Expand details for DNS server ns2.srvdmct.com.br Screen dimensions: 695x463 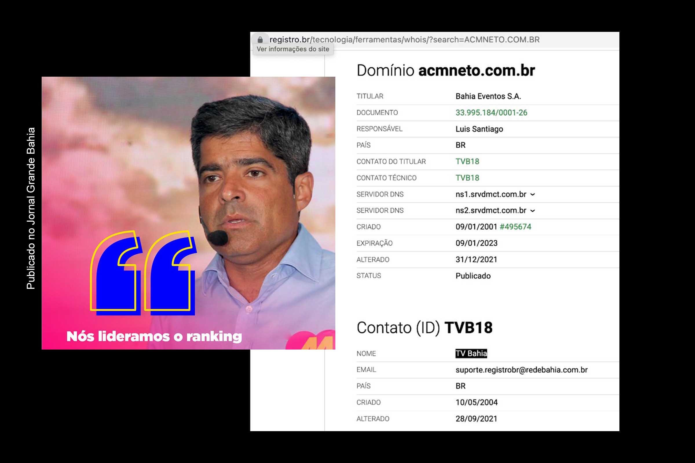[533, 211]
